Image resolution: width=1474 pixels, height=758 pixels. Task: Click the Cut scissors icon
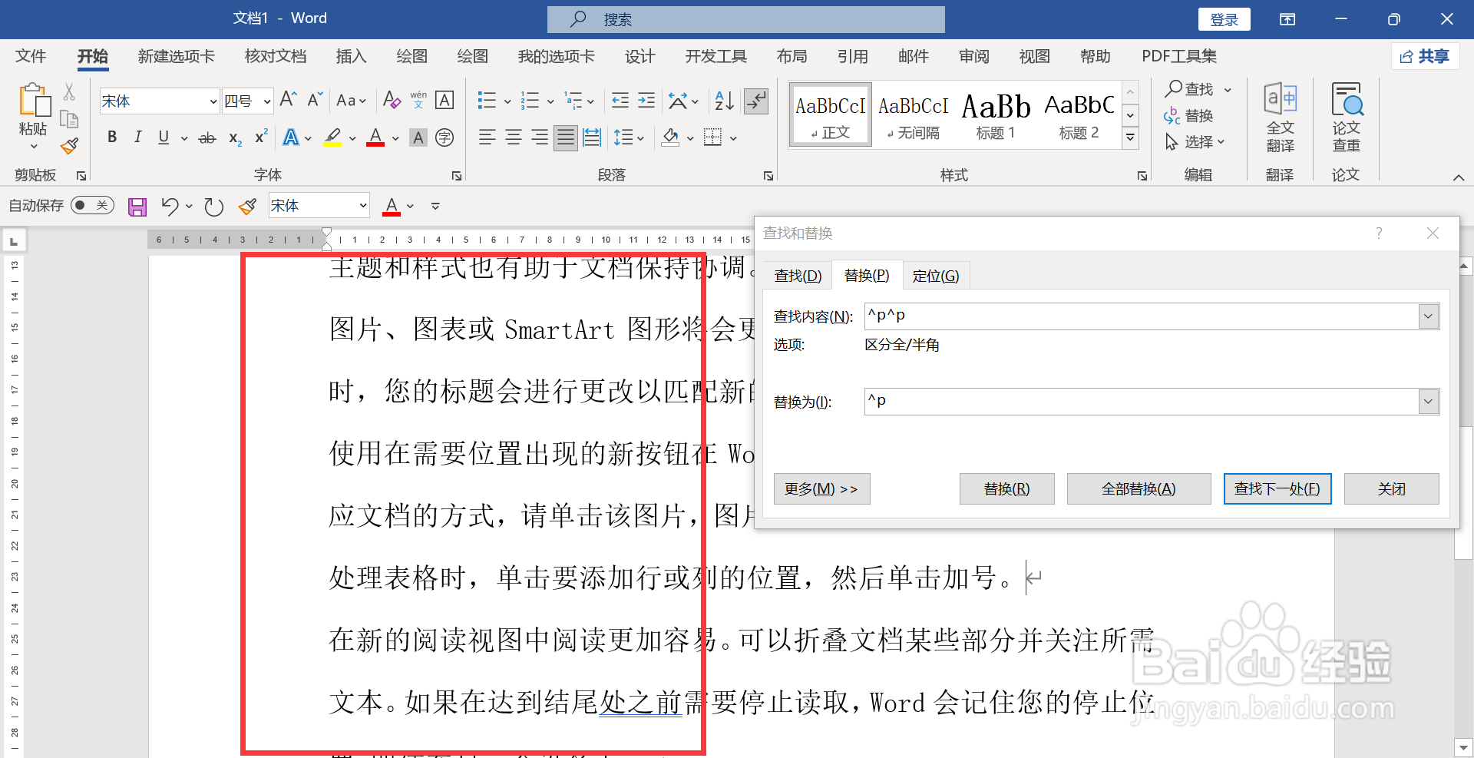pyautogui.click(x=69, y=92)
